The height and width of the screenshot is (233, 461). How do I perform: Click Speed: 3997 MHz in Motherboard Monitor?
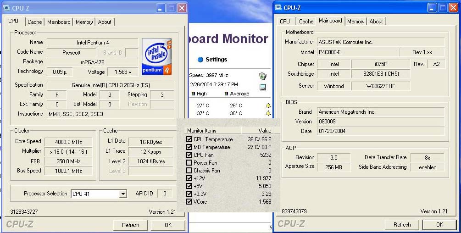click(209, 75)
